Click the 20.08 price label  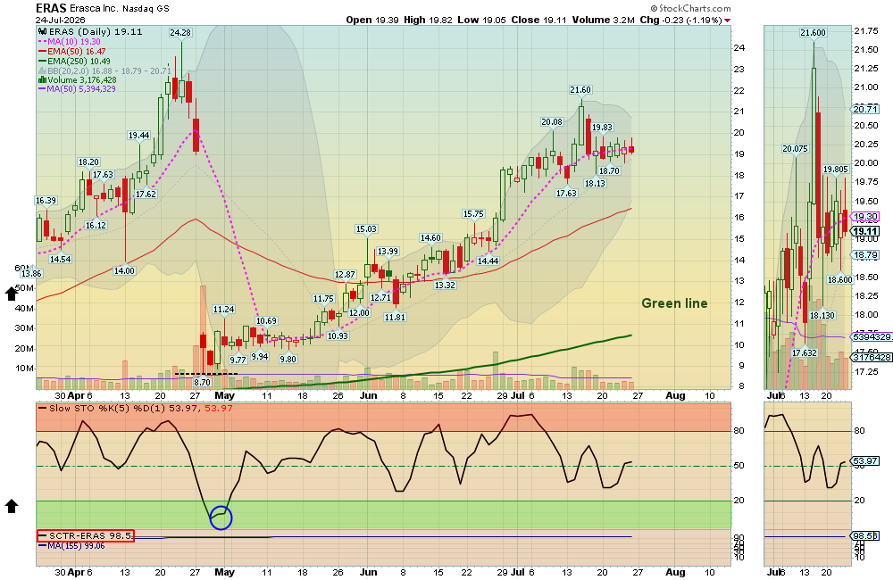[552, 122]
